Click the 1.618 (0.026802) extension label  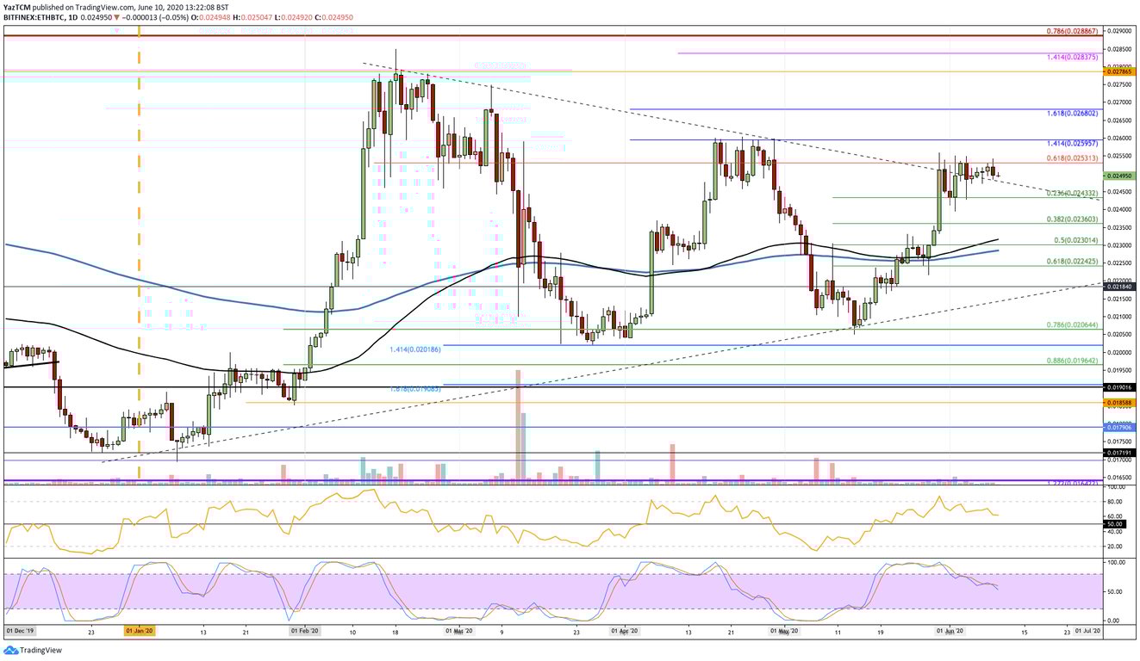tap(1071, 114)
